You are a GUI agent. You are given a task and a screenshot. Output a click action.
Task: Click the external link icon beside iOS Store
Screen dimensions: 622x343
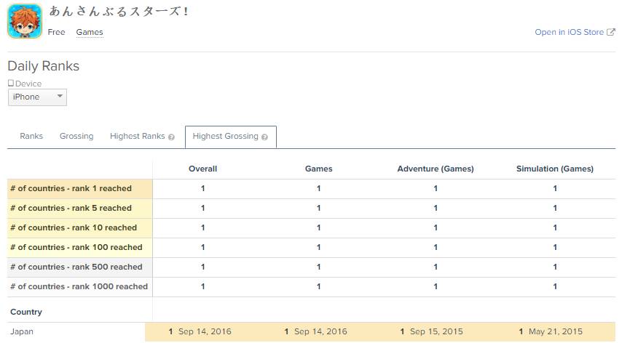[x=610, y=33]
